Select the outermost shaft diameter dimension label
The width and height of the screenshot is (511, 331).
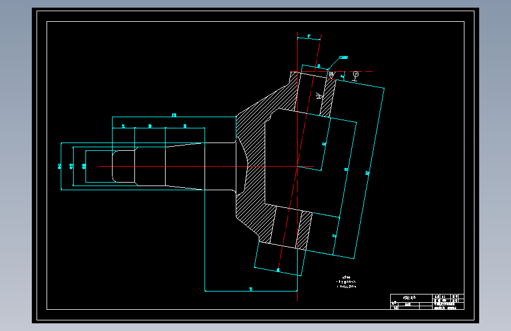[x=60, y=166]
